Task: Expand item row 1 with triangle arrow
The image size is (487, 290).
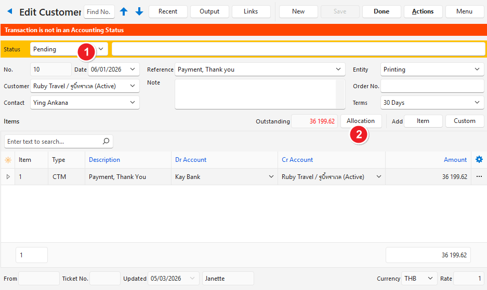Action: coord(8,177)
